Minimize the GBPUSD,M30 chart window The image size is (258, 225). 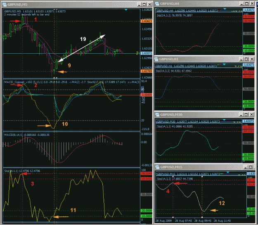pyautogui.click(x=241, y=114)
